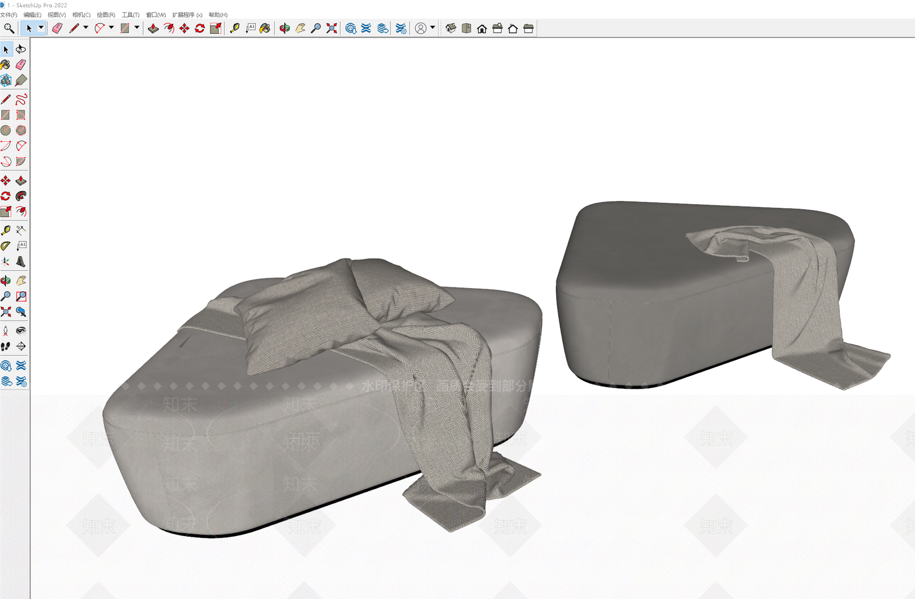Select the Dimension tool in left toolbar
Image resolution: width=915 pixels, height=599 pixels.
21,230
